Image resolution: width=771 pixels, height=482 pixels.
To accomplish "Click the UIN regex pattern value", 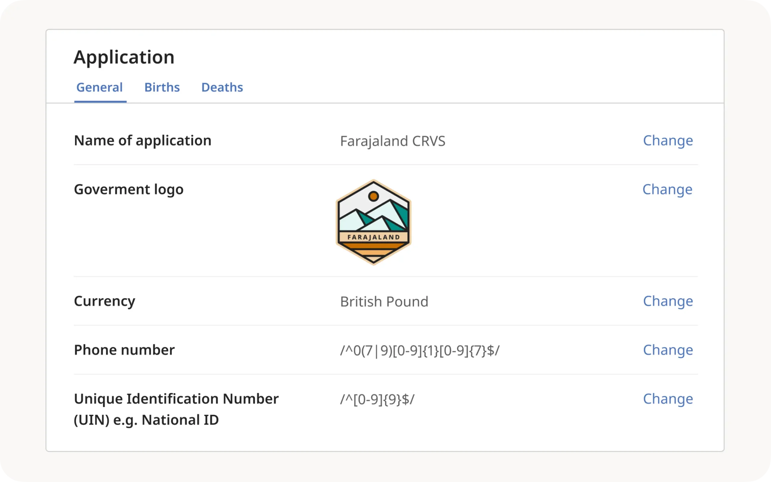I will (377, 399).
